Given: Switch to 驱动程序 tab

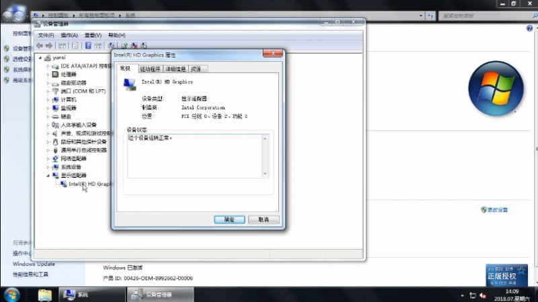Looking at the screenshot, I should click(x=150, y=69).
